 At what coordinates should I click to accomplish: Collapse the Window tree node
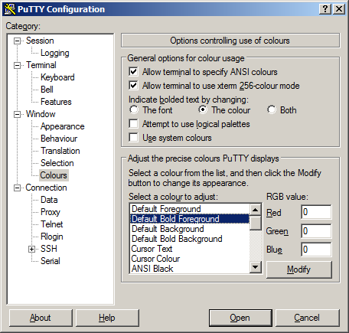(17, 114)
